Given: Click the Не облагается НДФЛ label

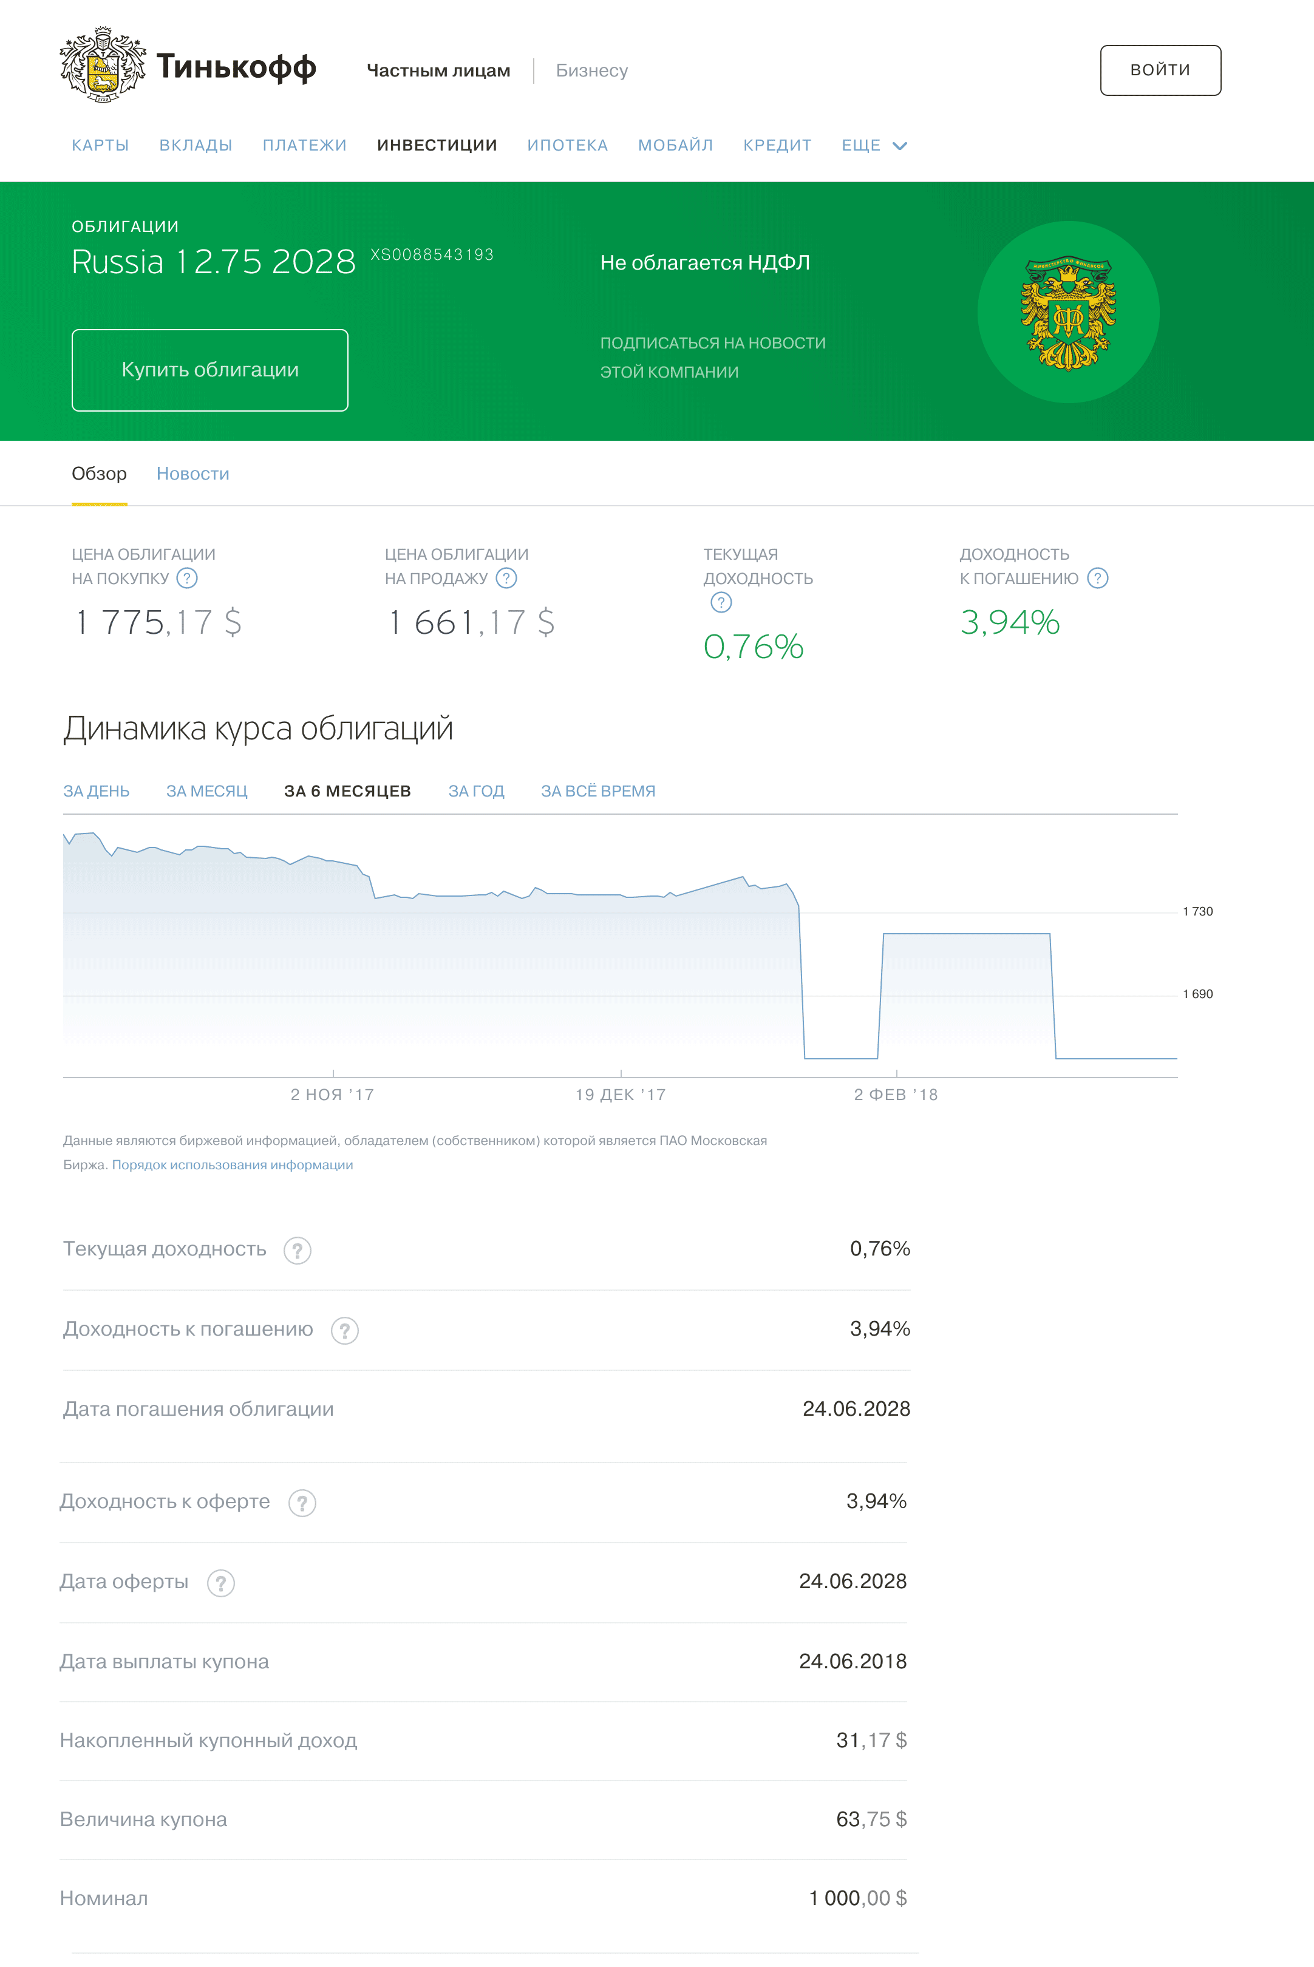Looking at the screenshot, I should pos(705,263).
